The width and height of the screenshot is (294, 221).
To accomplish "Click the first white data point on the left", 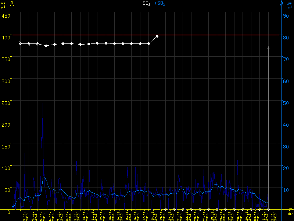I will pyautogui.click(x=21, y=43).
